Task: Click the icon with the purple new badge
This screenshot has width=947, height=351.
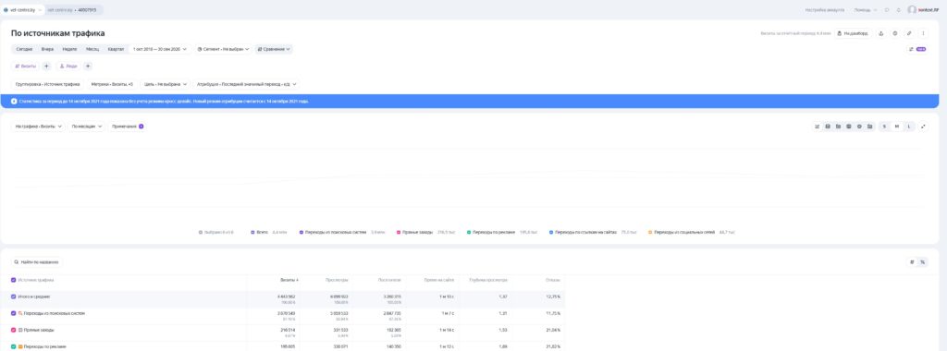Action: (x=917, y=50)
